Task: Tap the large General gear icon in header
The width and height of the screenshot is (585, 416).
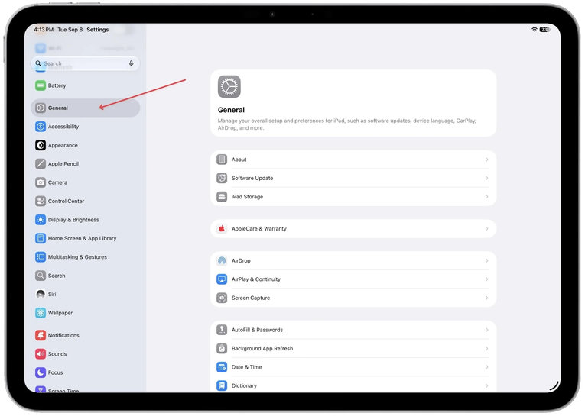Action: pos(229,87)
